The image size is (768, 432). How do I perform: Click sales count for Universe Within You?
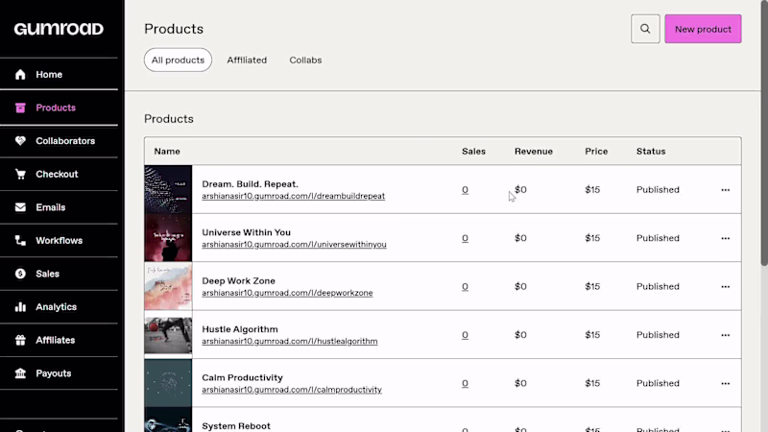pyautogui.click(x=465, y=238)
